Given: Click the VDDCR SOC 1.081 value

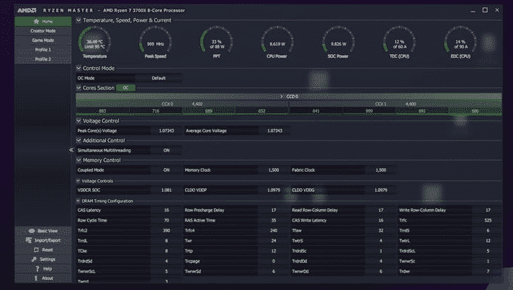Looking at the screenshot, I should tap(166, 190).
